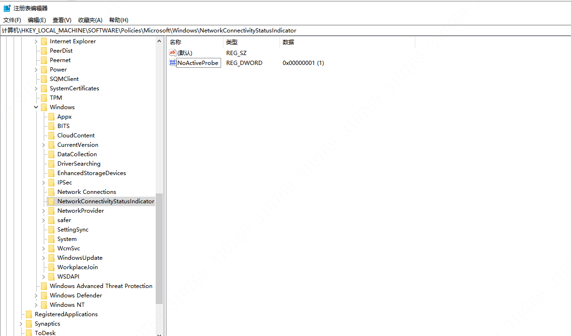
Task: Click Windows Advanced Threat Protection folder icon
Action: (x=44, y=286)
